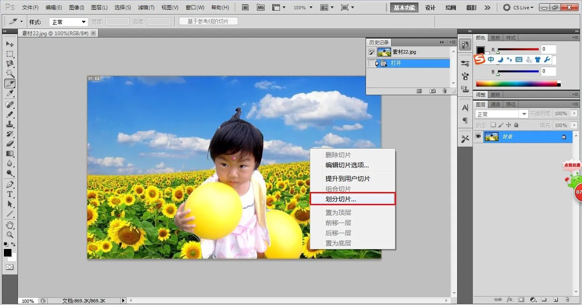Open the 样式 dropdown in the options bar
The width and height of the screenshot is (582, 305).
tap(68, 22)
